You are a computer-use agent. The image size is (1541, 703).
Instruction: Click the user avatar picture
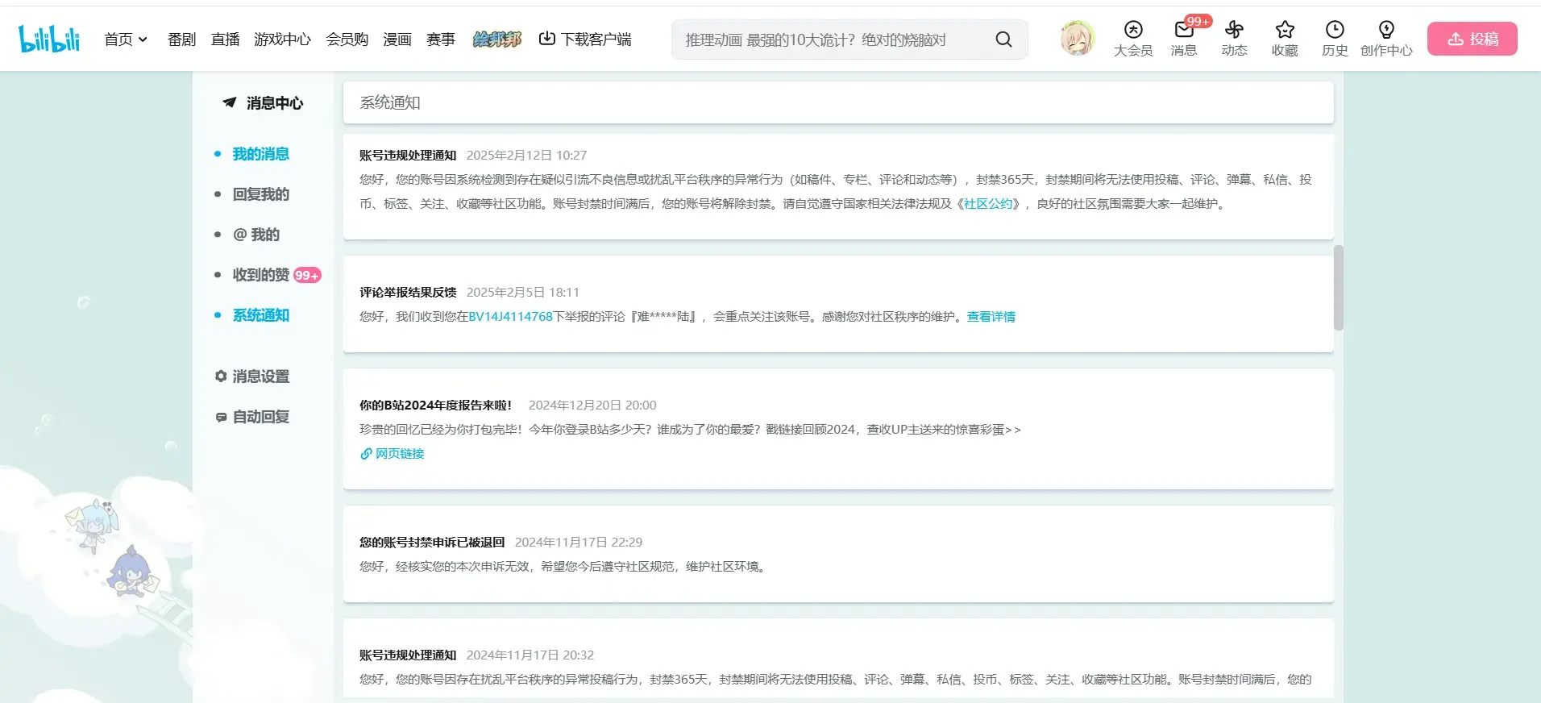[x=1077, y=39]
